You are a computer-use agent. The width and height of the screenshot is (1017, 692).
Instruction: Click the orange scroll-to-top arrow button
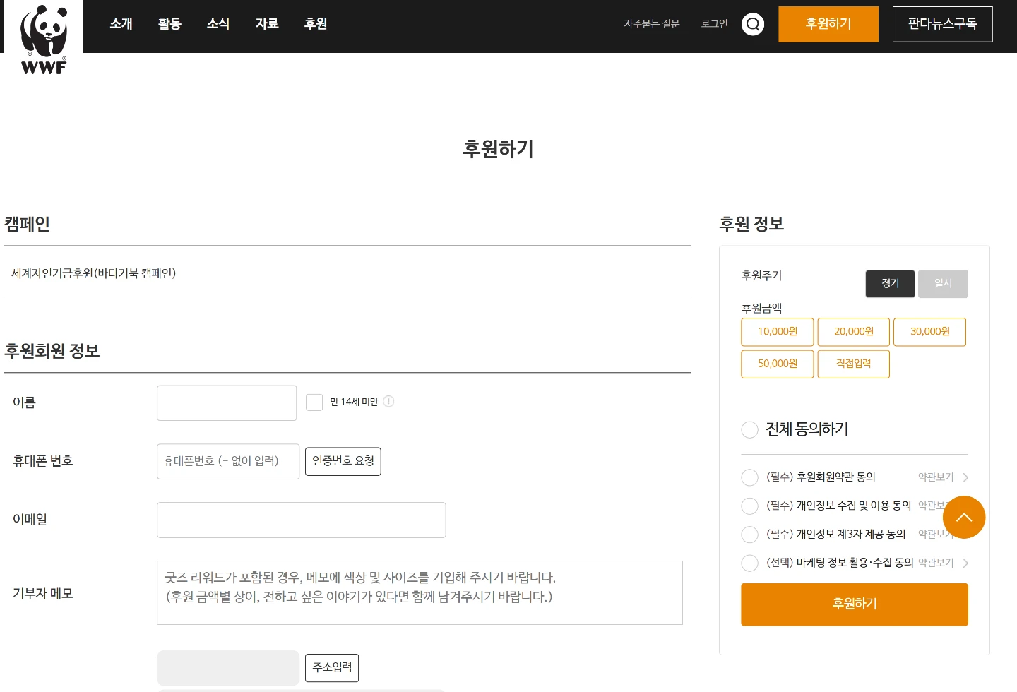coord(964,517)
